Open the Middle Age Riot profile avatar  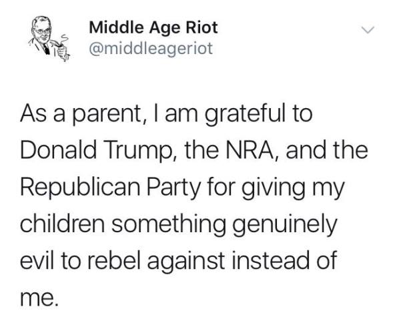(x=49, y=39)
